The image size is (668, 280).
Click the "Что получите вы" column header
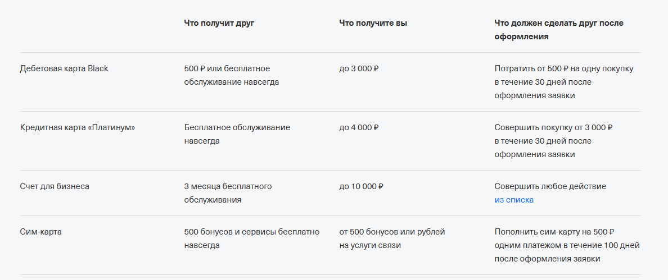tap(373, 23)
